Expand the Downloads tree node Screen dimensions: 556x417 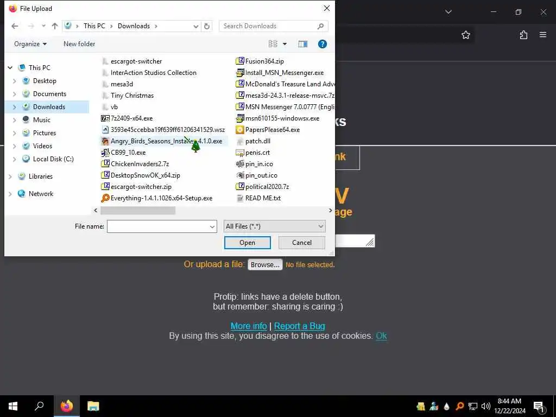pos(15,107)
